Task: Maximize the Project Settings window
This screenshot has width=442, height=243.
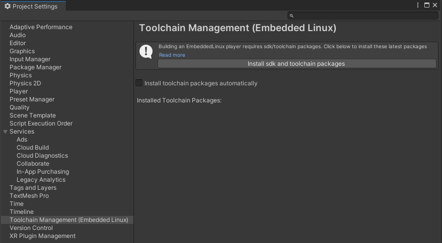Action: click(x=427, y=5)
